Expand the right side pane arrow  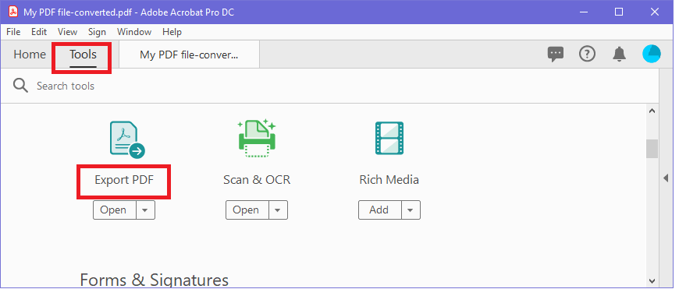(666, 178)
